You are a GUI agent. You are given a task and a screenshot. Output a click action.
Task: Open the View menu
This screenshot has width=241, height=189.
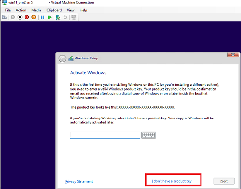coord(70,10)
